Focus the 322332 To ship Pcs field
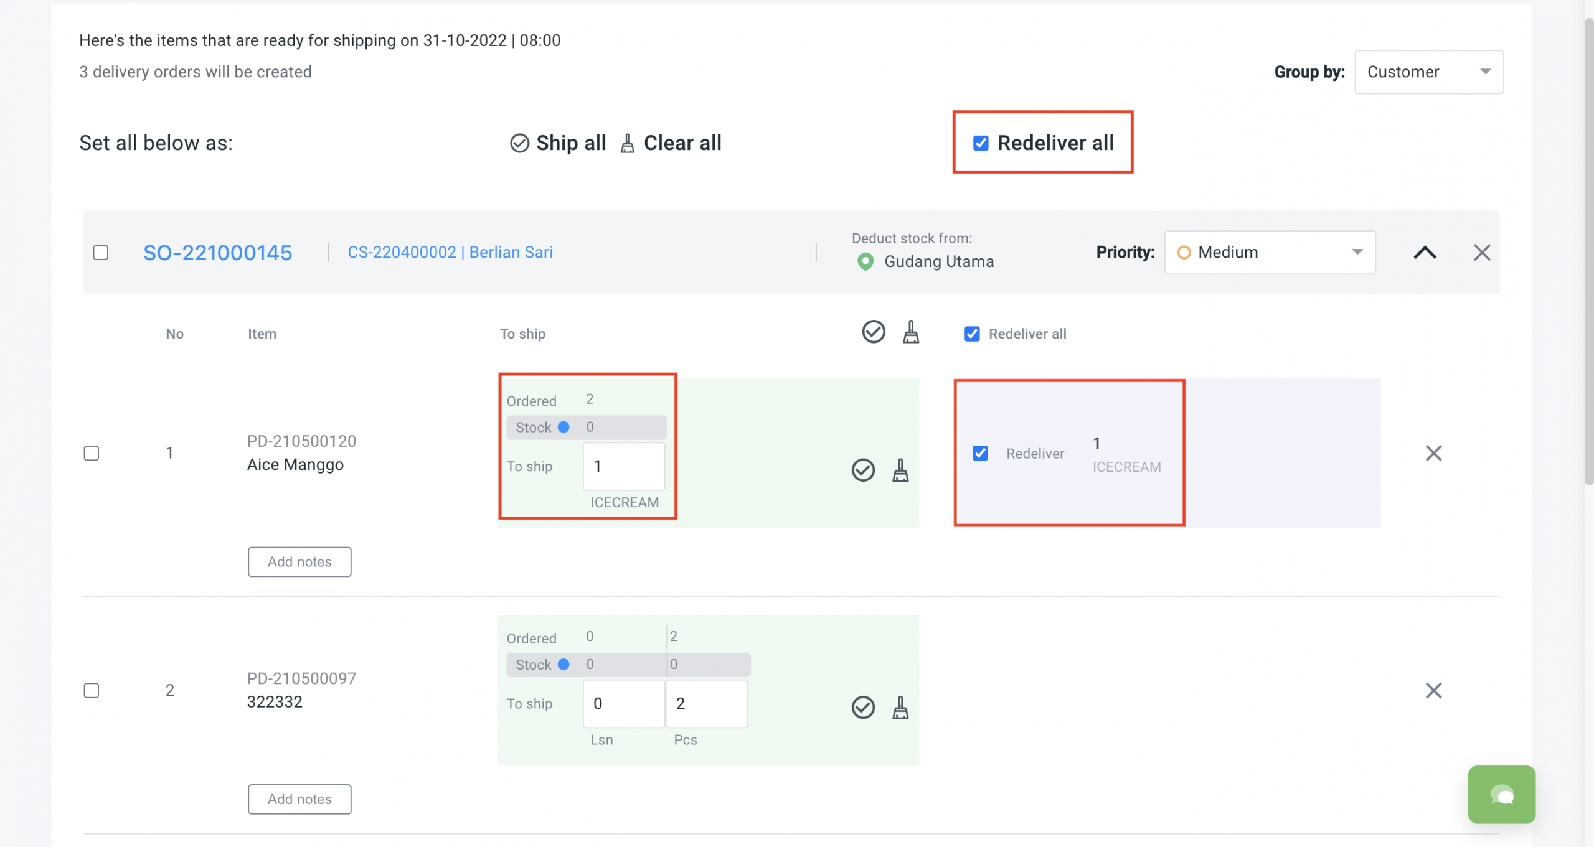Viewport: 1594px width, 847px height. (x=707, y=703)
